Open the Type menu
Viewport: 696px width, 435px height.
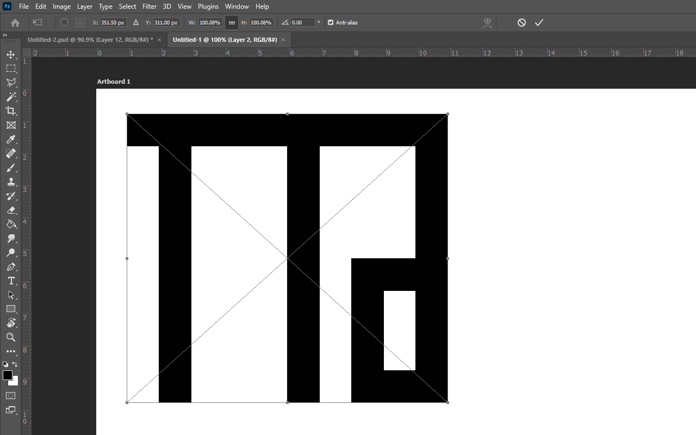pyautogui.click(x=105, y=7)
